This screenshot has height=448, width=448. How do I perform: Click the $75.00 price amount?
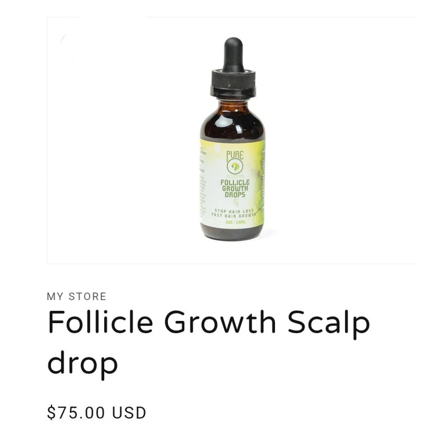(76, 413)
